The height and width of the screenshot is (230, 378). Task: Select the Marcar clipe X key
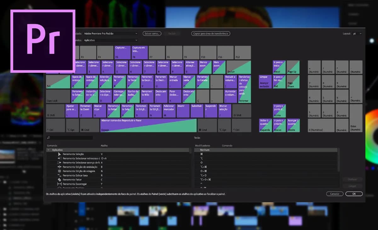point(100,111)
